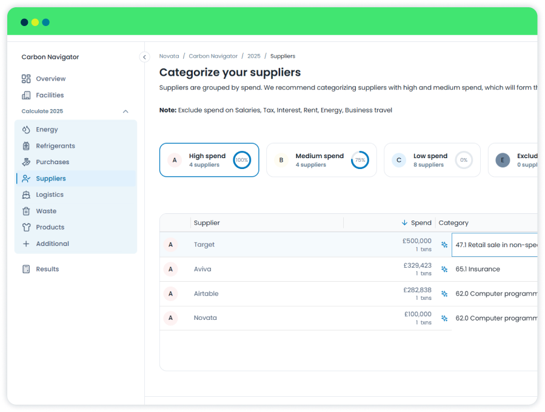Click the High spend 100% progress ring
The image size is (545, 412).
tap(242, 160)
